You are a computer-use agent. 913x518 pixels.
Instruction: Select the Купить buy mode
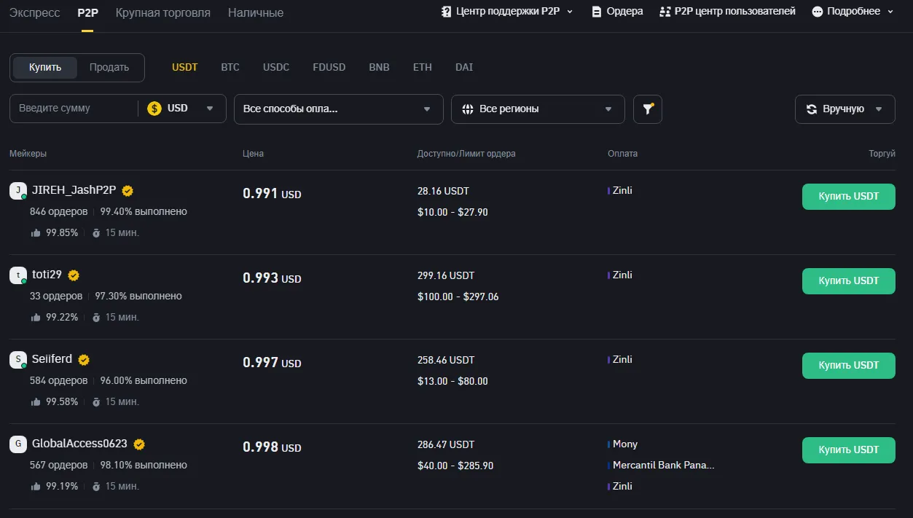coord(44,66)
